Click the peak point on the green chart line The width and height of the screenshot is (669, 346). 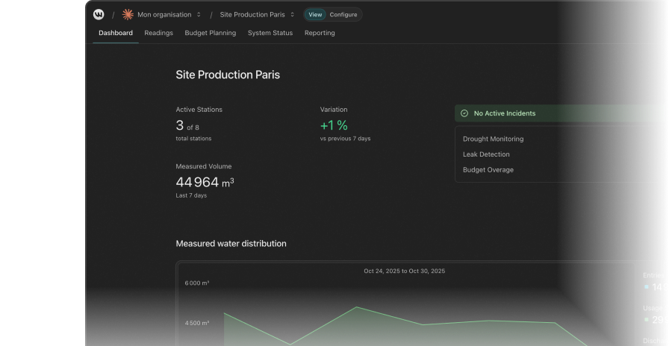[357, 306]
